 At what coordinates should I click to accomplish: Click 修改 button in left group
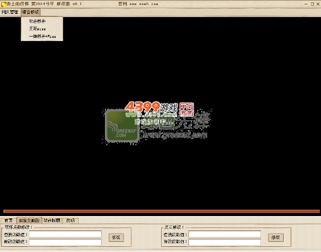pyautogui.click(x=116, y=237)
